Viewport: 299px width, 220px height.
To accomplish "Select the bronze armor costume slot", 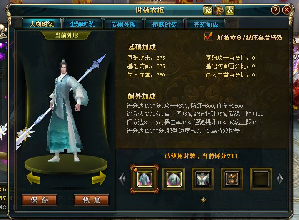I will point(232,179).
